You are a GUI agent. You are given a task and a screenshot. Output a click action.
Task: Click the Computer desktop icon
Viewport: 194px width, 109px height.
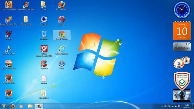click(44, 21)
